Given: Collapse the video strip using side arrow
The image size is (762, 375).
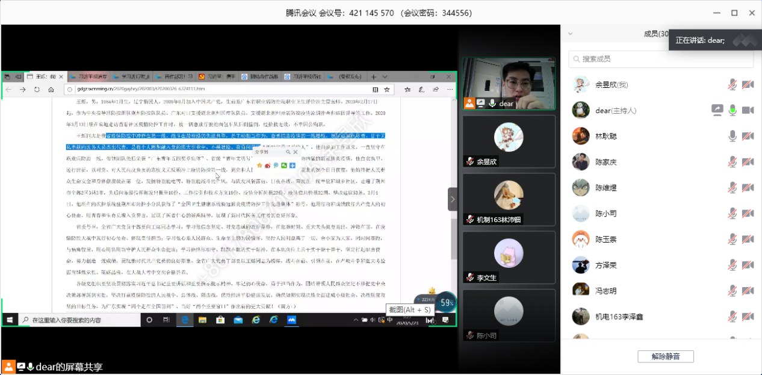Looking at the screenshot, I should [453, 199].
